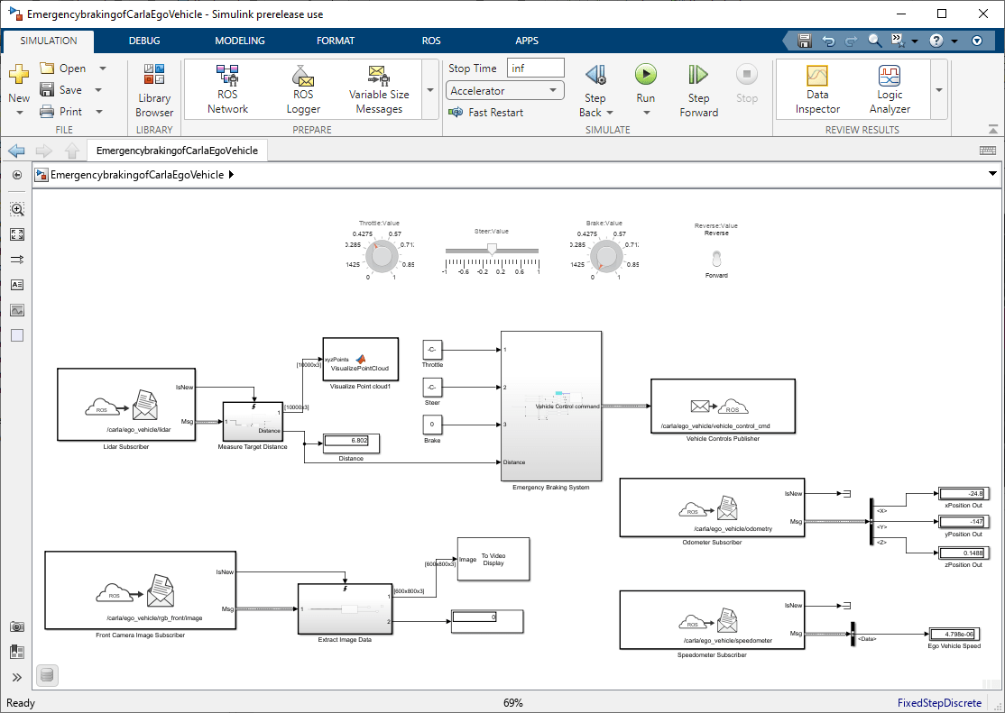Adjust the Steer:Value slider

pos(491,248)
